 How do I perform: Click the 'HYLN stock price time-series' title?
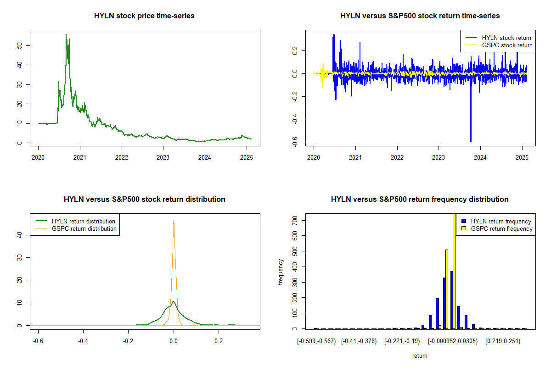tap(144, 16)
